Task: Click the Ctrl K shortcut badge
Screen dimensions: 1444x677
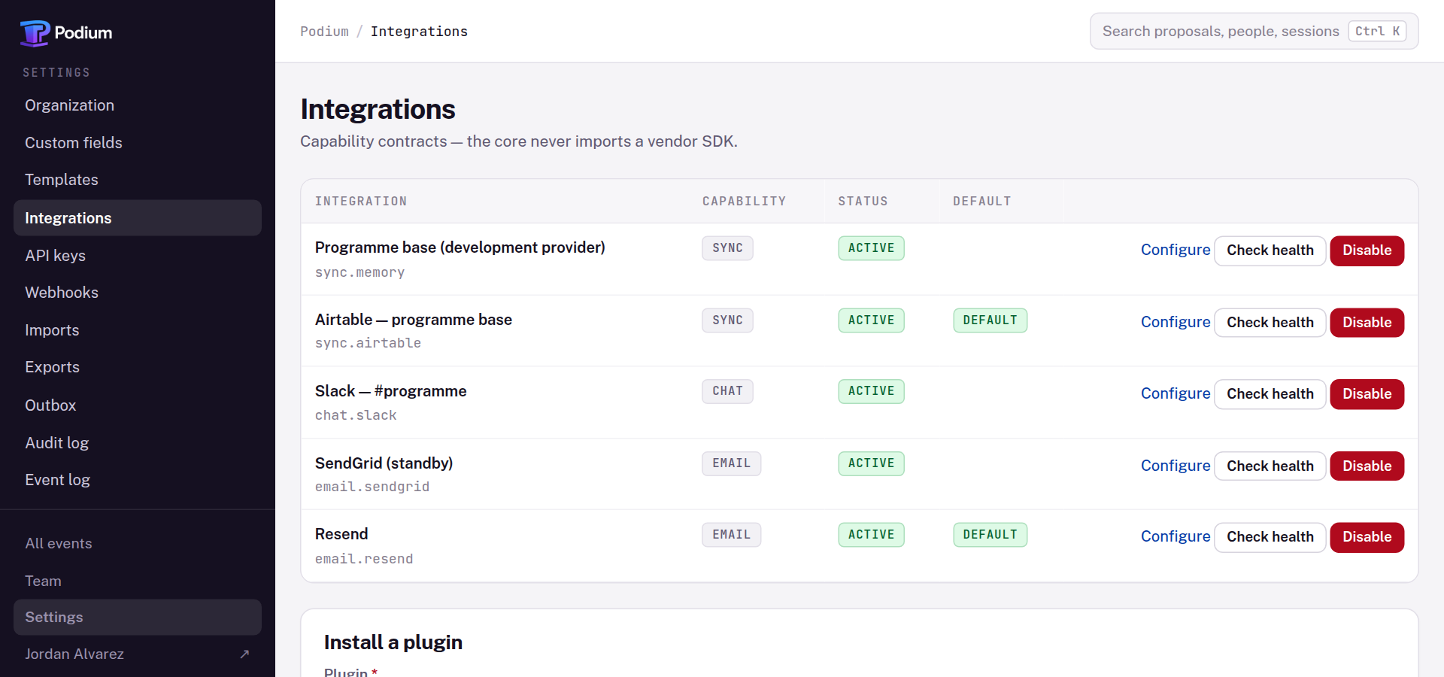Action: 1377,32
